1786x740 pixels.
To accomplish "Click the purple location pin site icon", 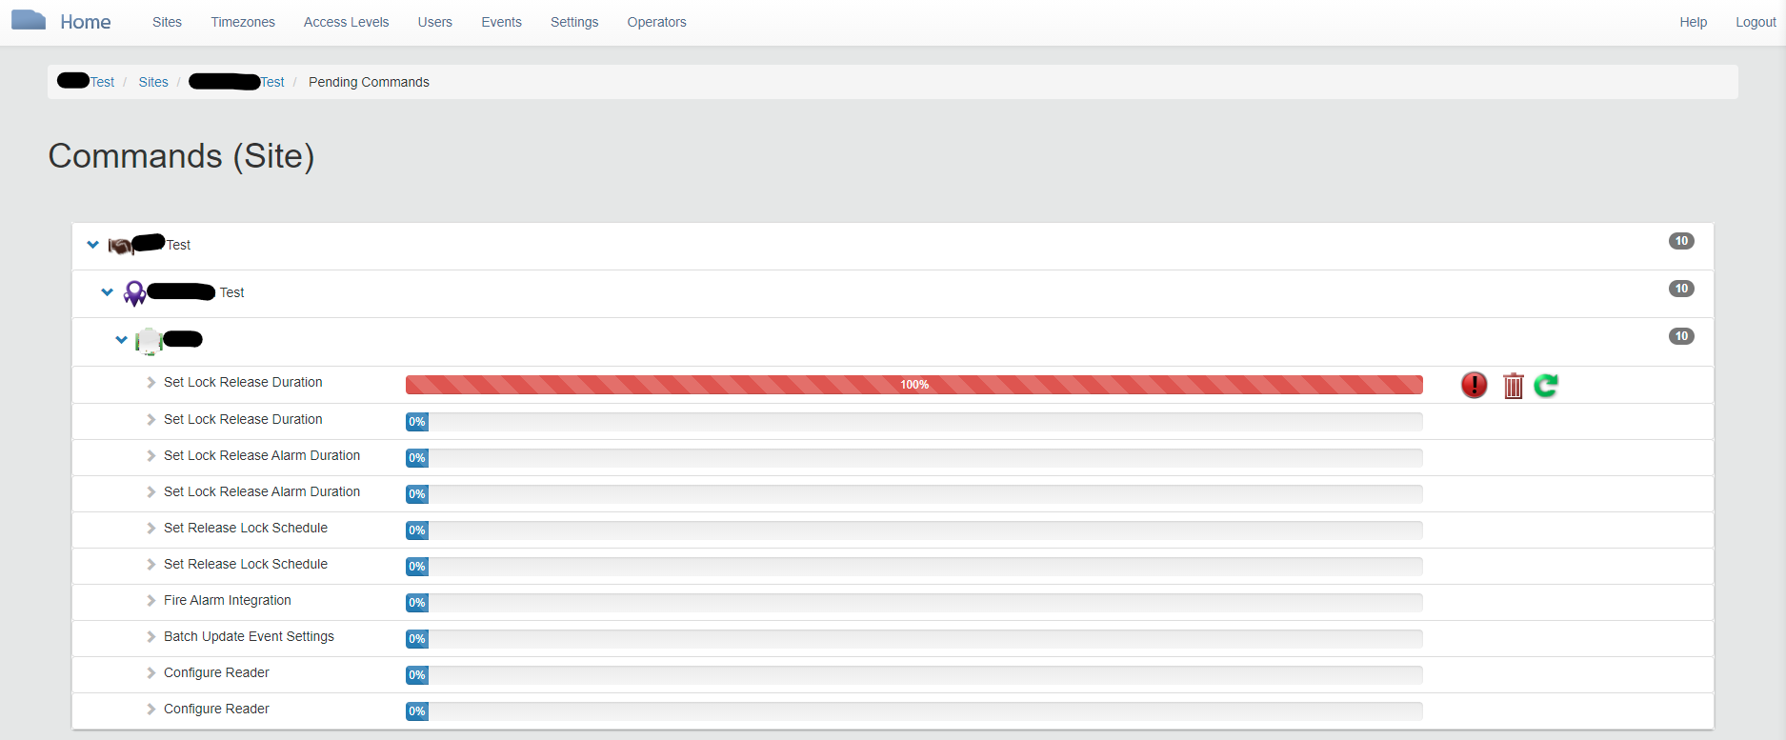I will [135, 293].
